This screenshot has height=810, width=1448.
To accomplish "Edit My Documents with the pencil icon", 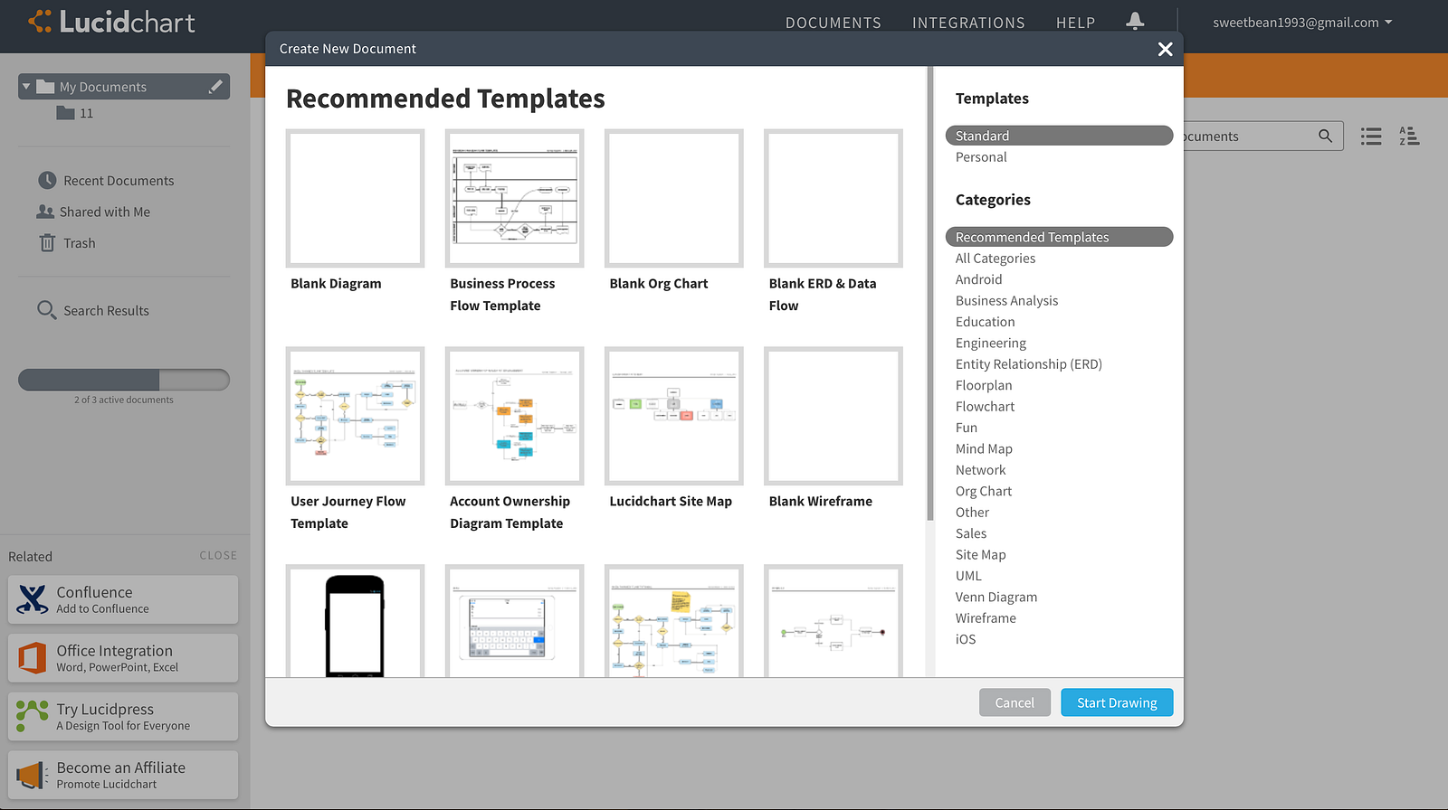I will [215, 87].
